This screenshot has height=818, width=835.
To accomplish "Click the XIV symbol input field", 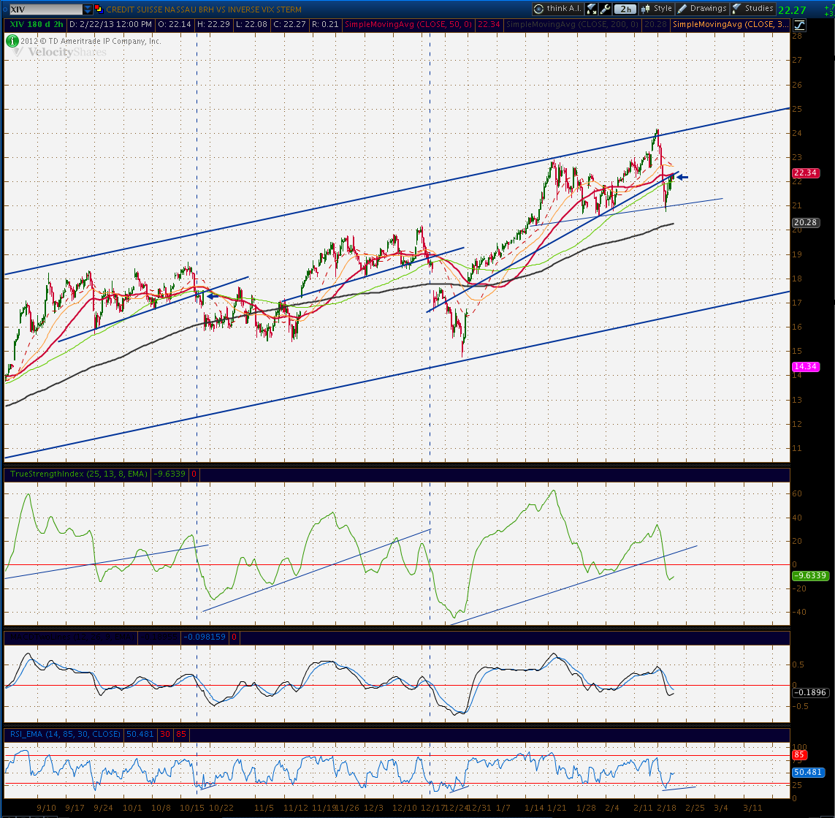I will coord(46,9).
